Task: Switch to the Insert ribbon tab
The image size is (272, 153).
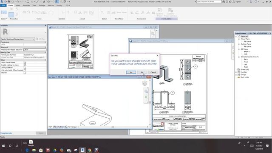Action: point(18,6)
